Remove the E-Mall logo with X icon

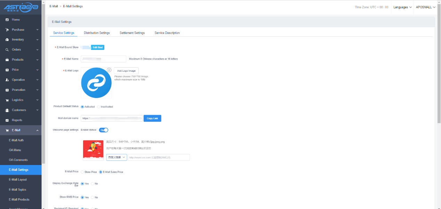[x=109, y=70]
